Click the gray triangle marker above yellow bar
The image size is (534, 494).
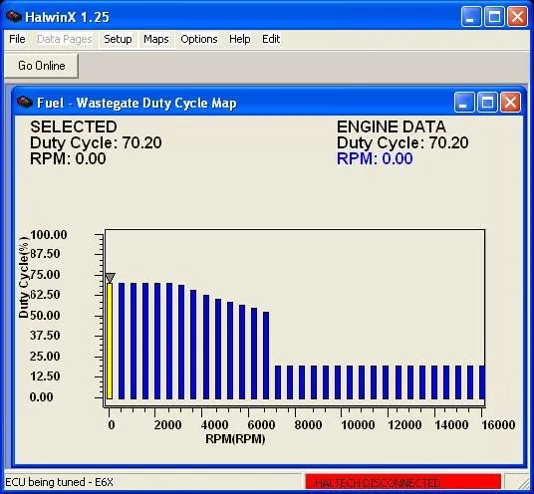(x=110, y=278)
